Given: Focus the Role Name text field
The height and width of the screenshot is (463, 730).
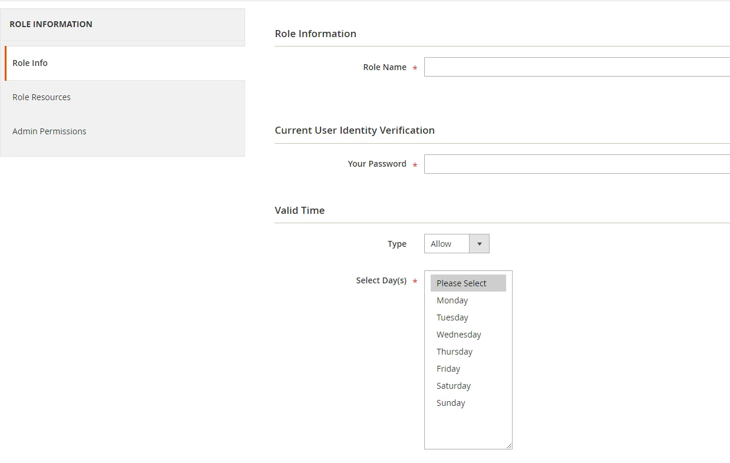Looking at the screenshot, I should click(x=576, y=67).
